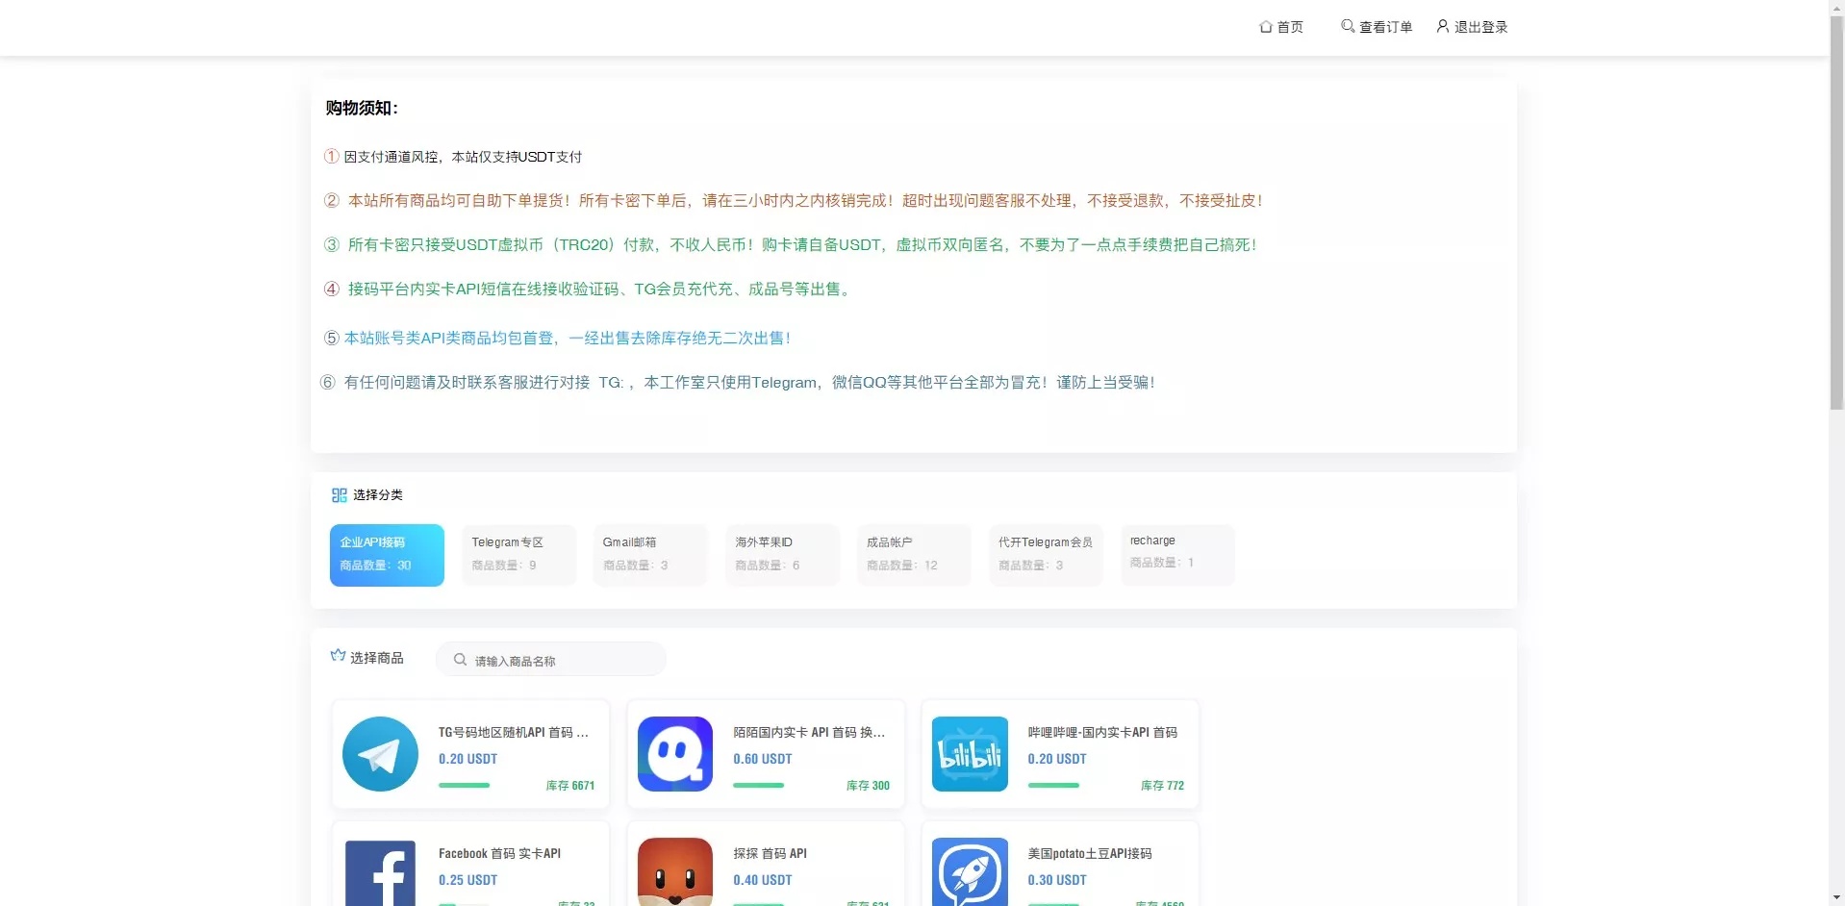
Task: Select the 企业API接码 category
Action: click(x=387, y=555)
